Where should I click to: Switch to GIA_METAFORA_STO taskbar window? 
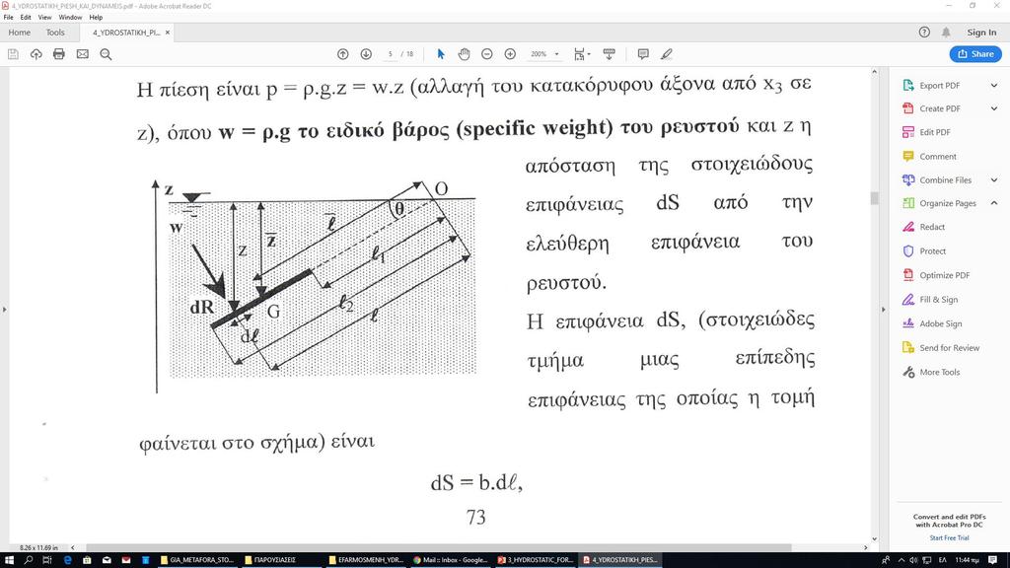(197, 560)
